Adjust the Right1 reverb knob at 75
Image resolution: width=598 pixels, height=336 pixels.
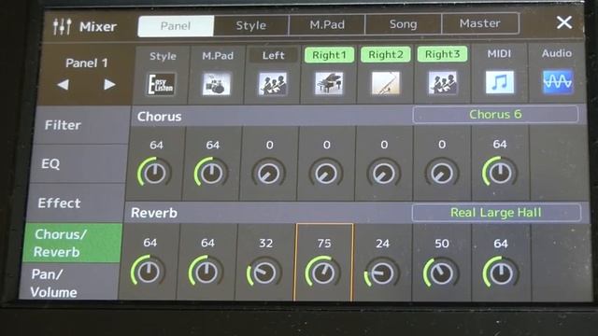[323, 273]
